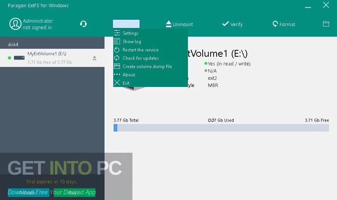Minimize the Paragon ExtFS window
The height and width of the screenshot is (200, 337).
(308, 7)
